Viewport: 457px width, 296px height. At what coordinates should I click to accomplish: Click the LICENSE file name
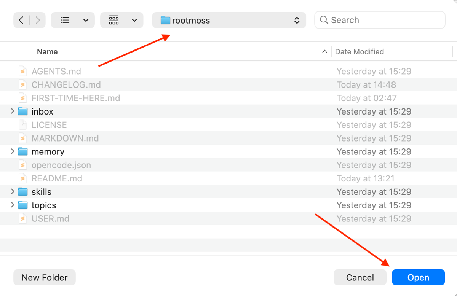point(49,125)
